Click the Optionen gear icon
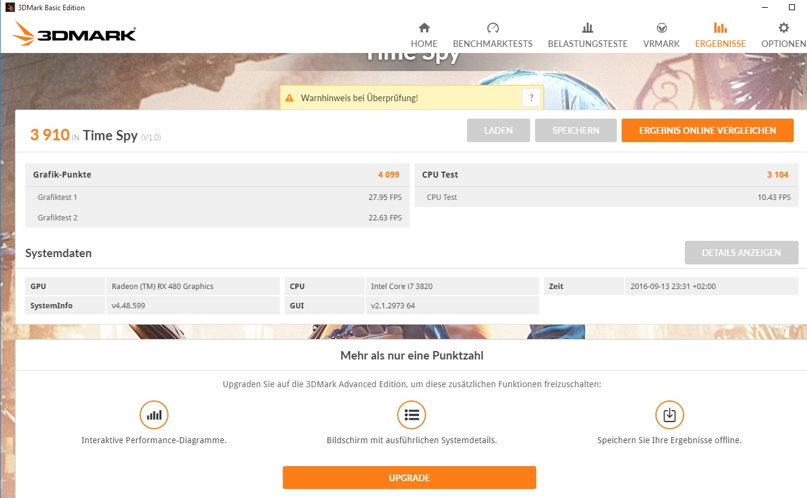The height and width of the screenshot is (498, 807). [x=784, y=28]
